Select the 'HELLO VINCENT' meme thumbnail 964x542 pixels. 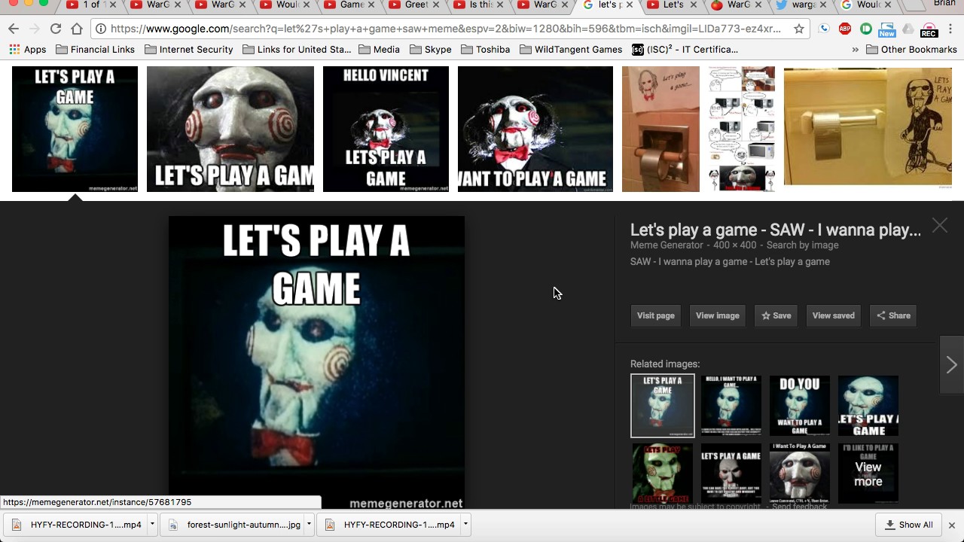click(x=386, y=129)
